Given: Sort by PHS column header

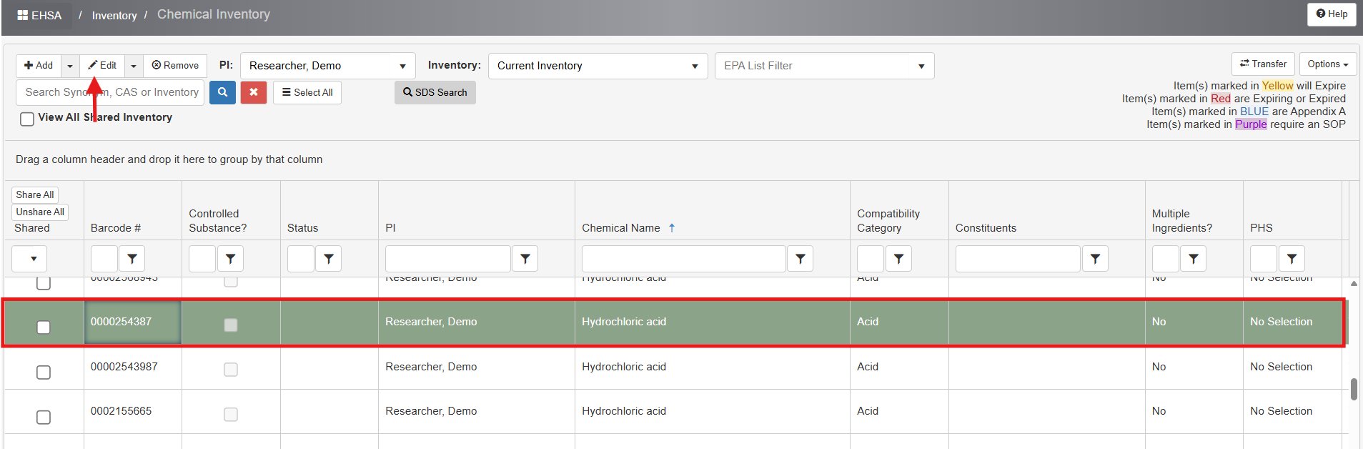Looking at the screenshot, I should 1262,228.
